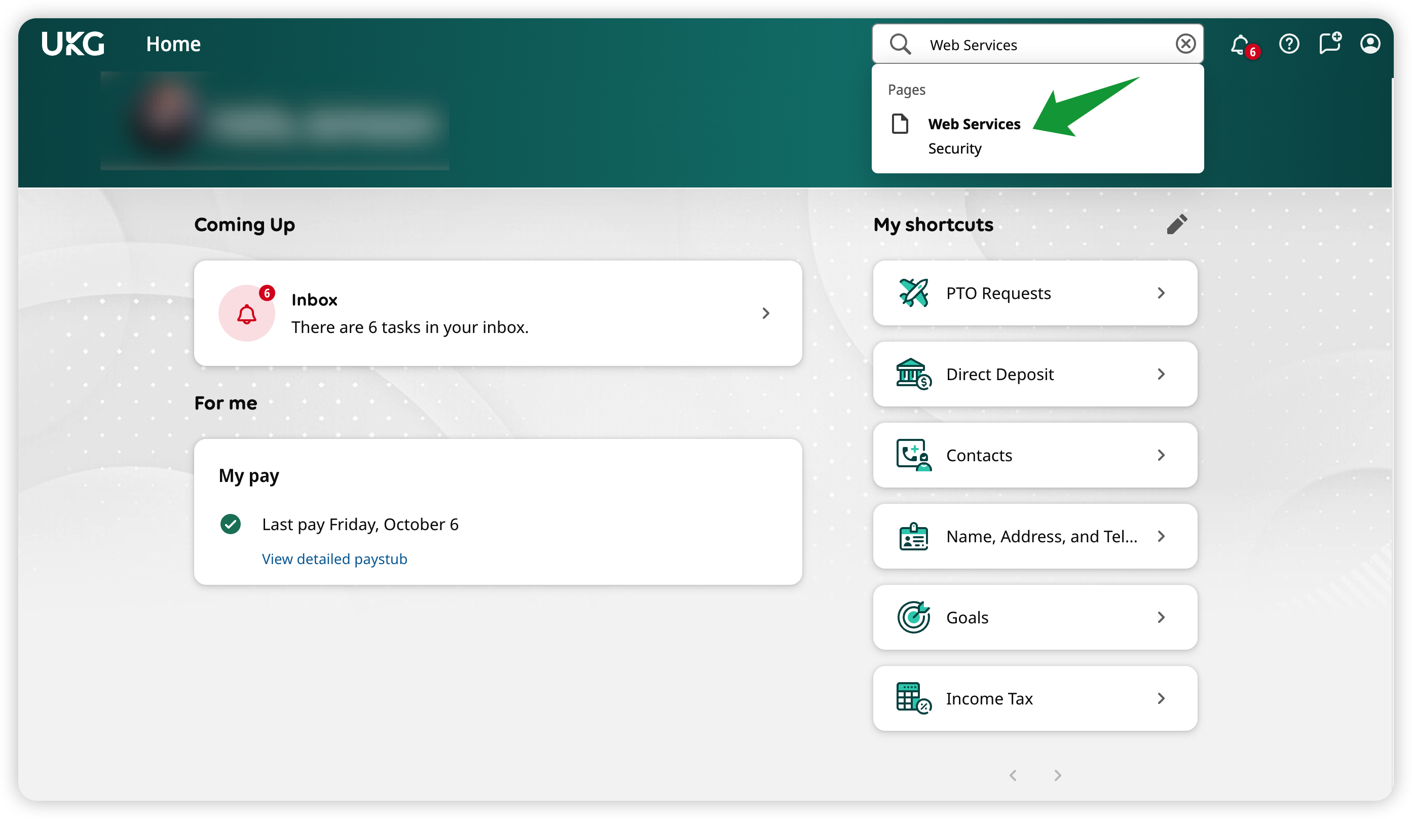Click the feedback chat bubble icon
This screenshot has width=1412, height=819.
pos(1329,44)
